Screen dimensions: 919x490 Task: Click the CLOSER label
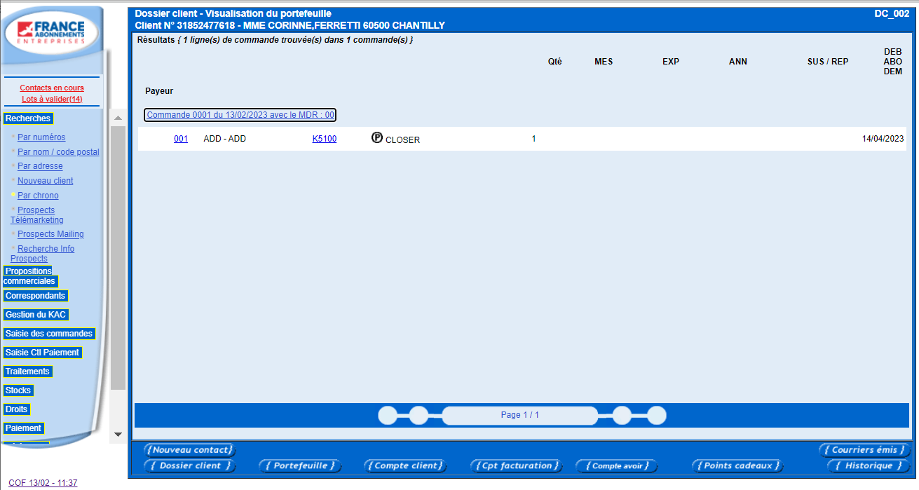[403, 139]
